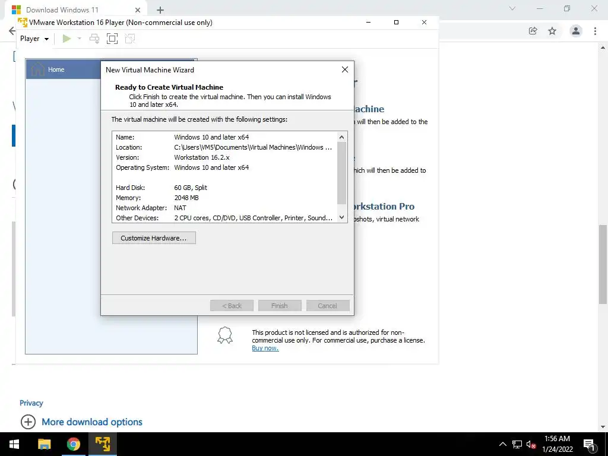Click the Name row value in settings list
Screen dimensions: 608x456
[x=211, y=137]
